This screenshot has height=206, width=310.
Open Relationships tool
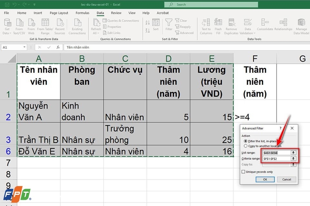tap(283, 25)
